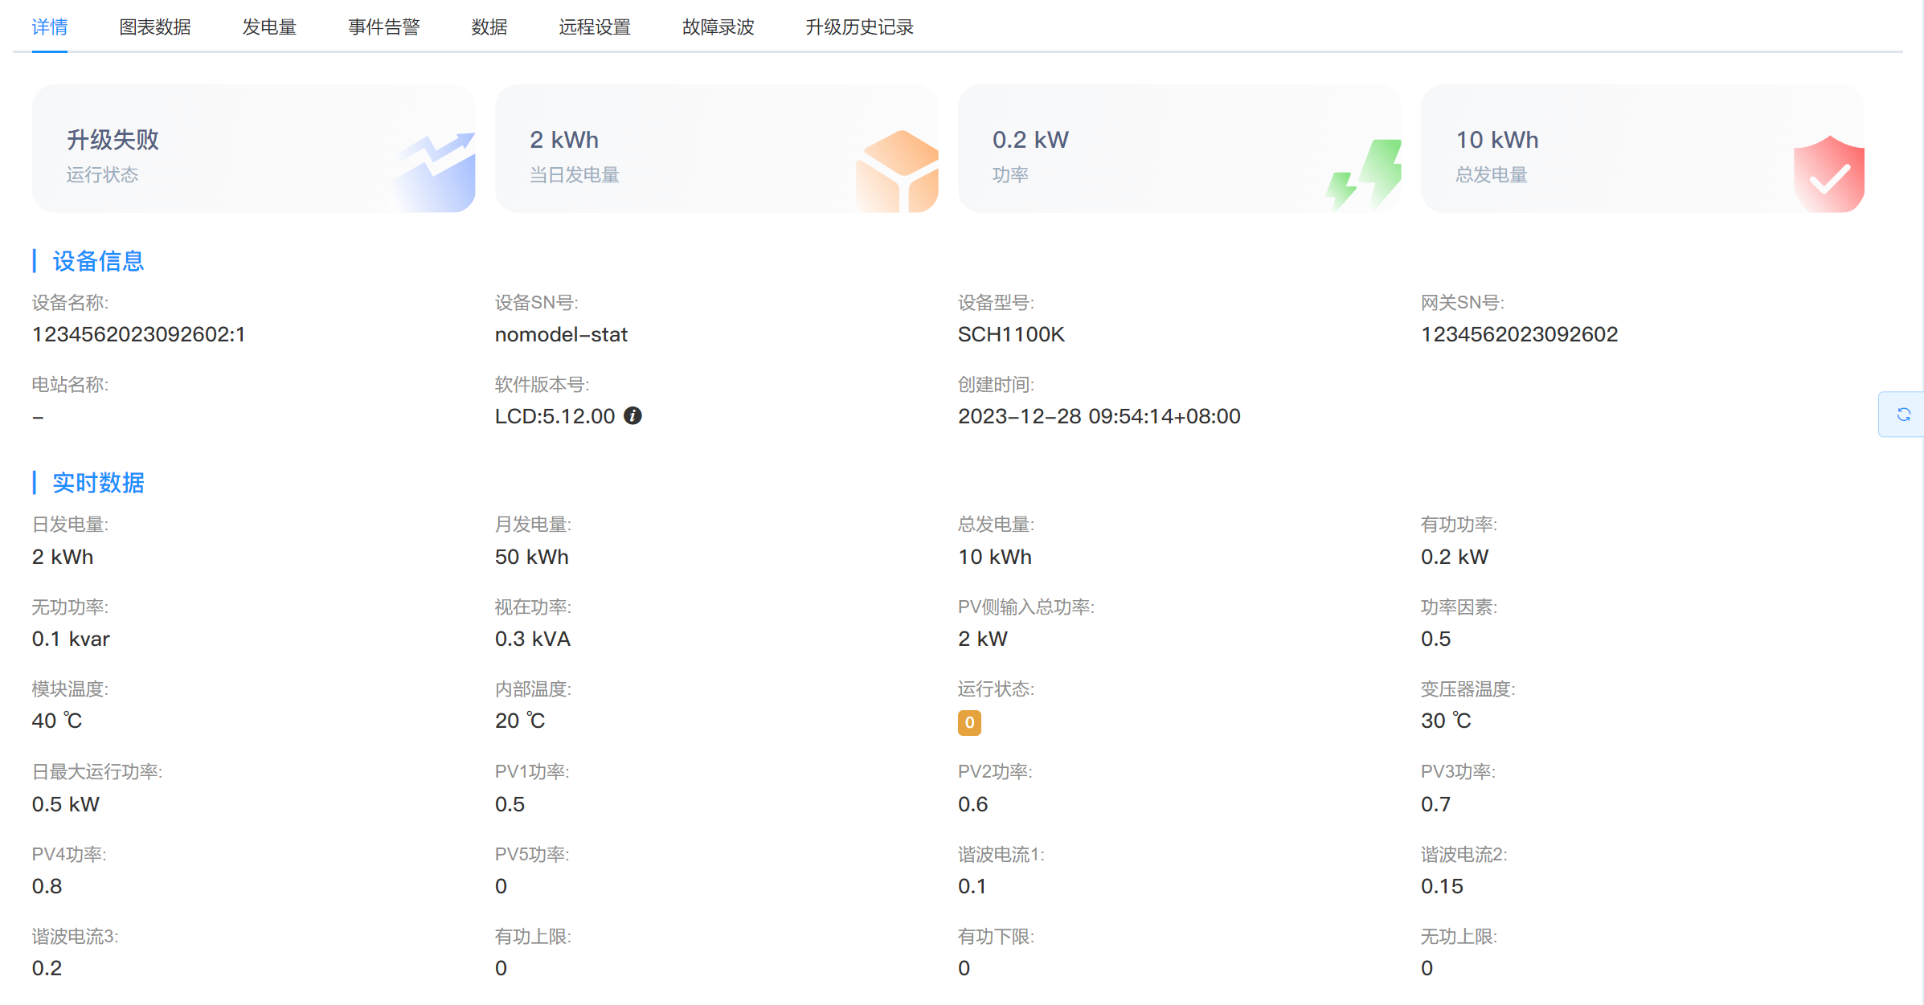Click the 有功下限 label

[996, 936]
